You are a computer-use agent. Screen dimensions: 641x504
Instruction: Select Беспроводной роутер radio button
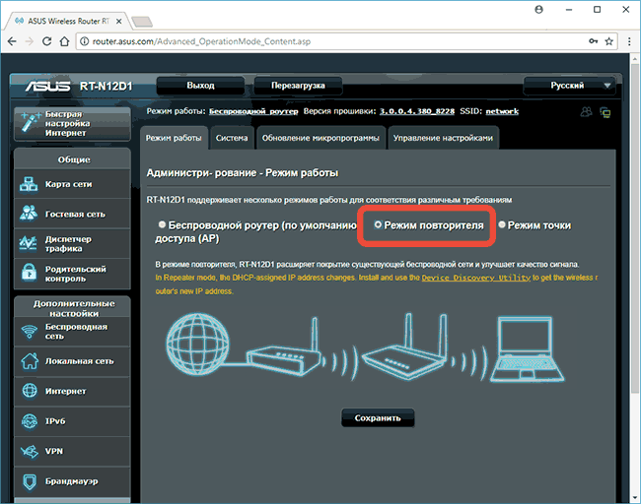(162, 224)
